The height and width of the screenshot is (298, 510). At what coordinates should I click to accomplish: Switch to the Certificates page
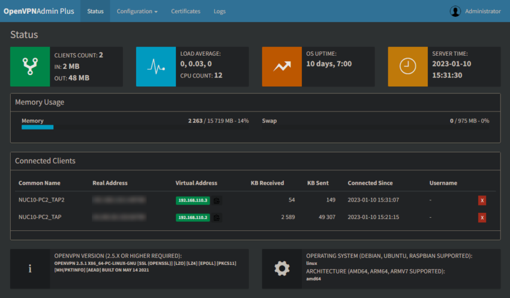[186, 11]
